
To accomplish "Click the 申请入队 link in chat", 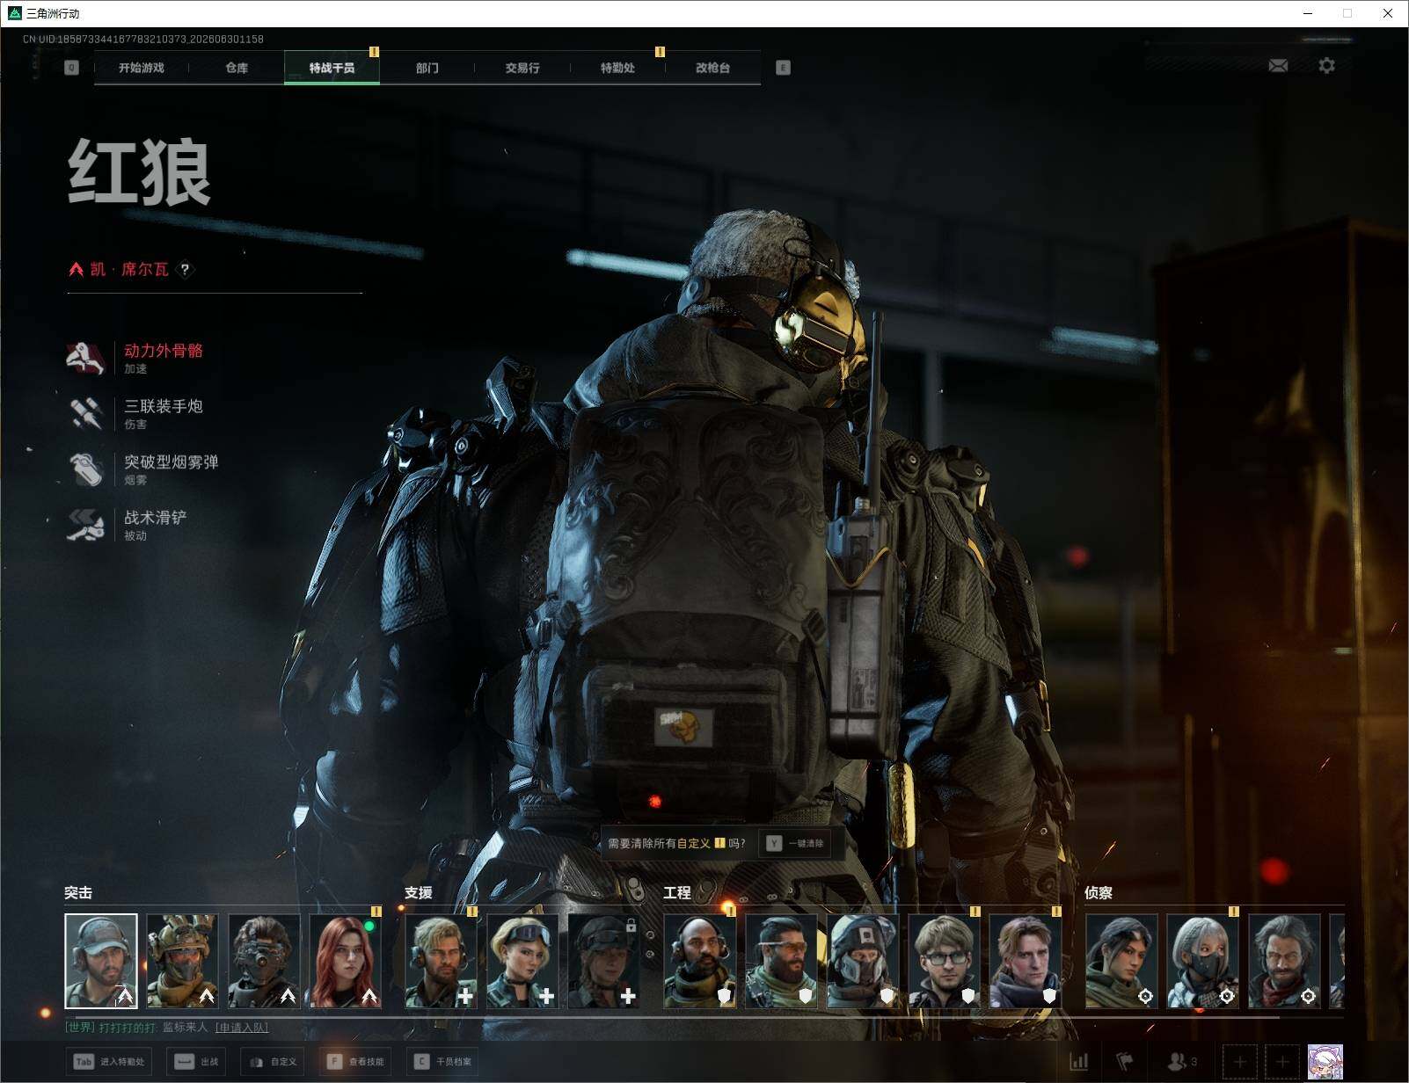I will coord(242,1027).
